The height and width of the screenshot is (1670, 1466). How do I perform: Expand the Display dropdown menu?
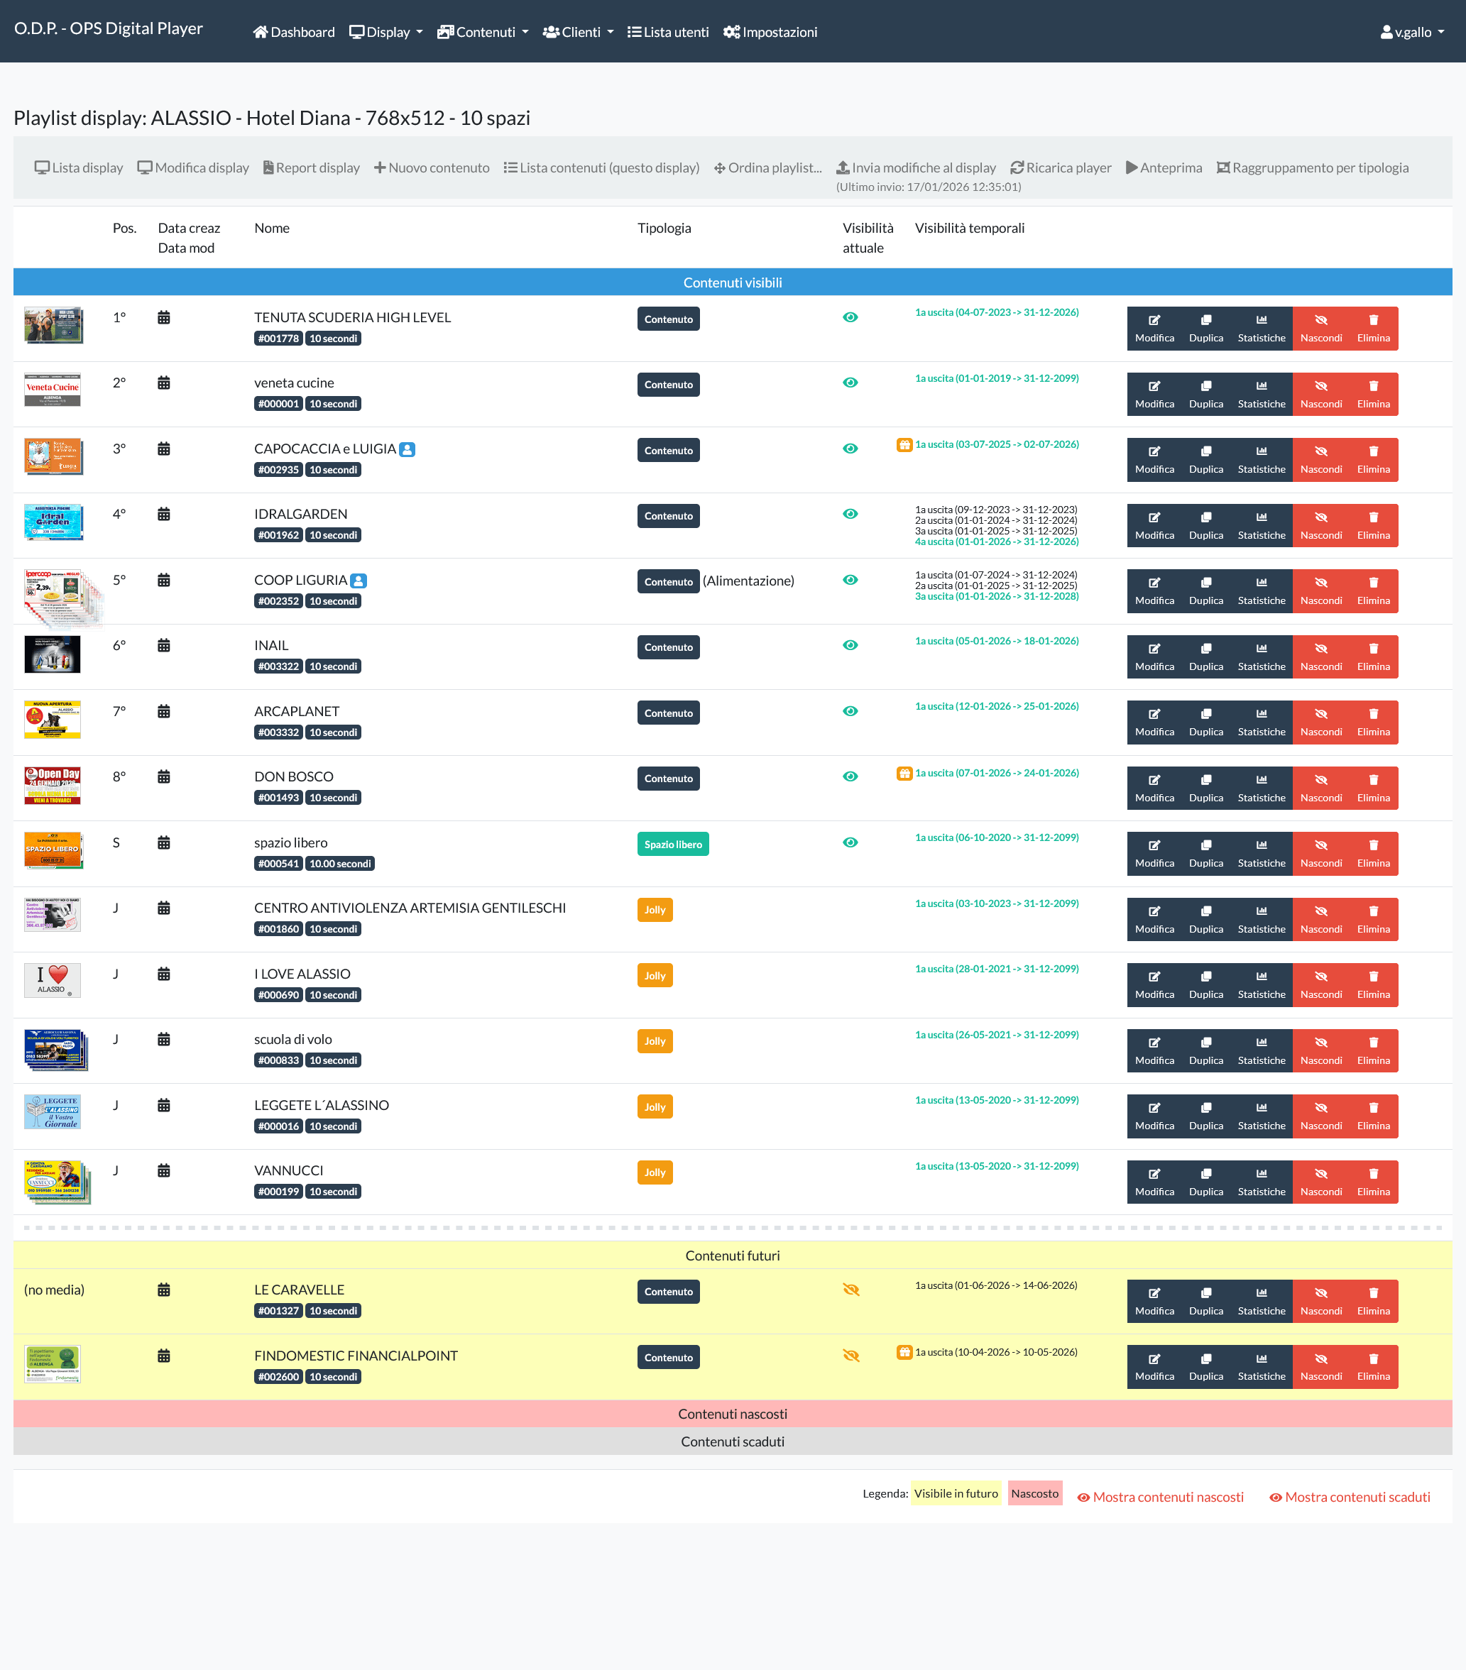pyautogui.click(x=385, y=32)
